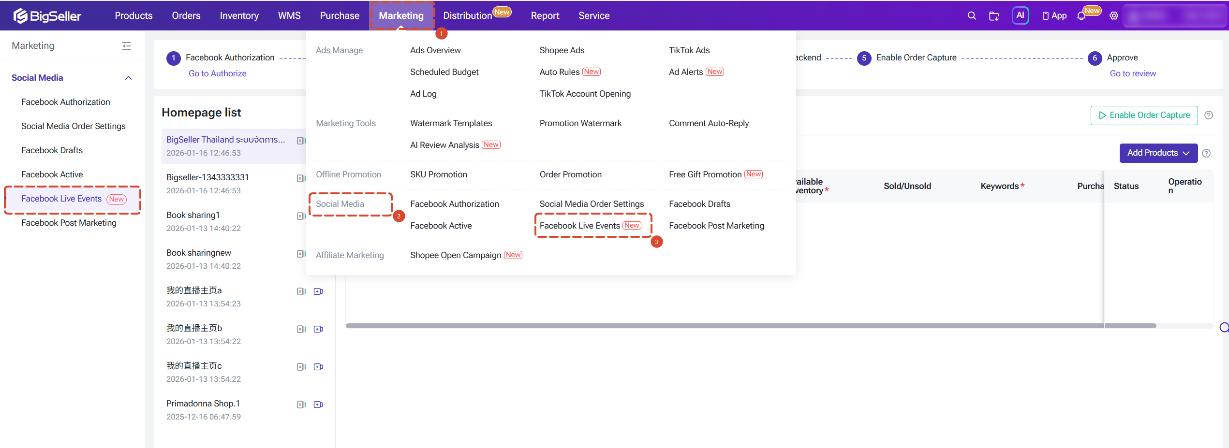Click the Go to Authorize link

218,73
